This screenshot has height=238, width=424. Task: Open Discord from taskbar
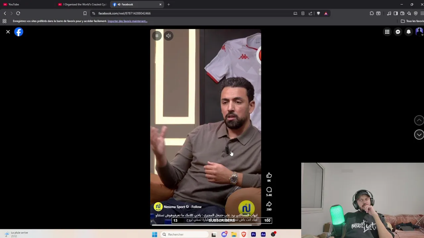coord(224,234)
